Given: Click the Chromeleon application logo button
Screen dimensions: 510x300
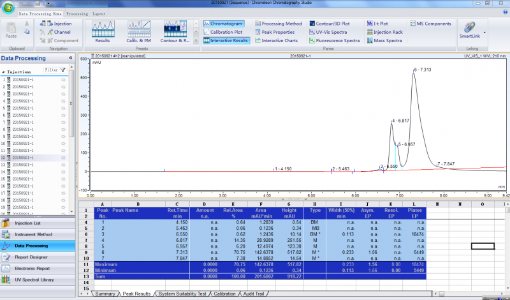Looking at the screenshot, I should 7,8.
